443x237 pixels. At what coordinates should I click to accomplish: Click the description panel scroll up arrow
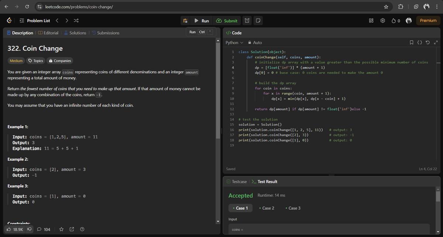pos(218,40)
